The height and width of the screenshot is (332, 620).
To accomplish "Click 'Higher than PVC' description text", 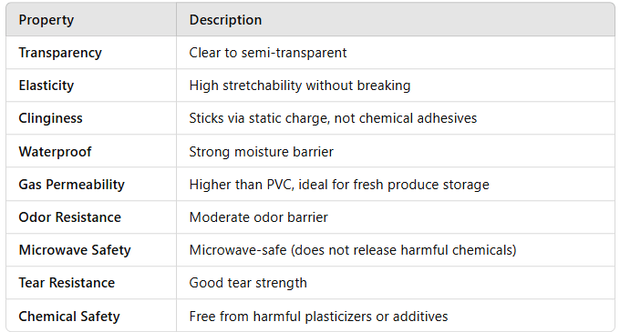I will tap(339, 185).
